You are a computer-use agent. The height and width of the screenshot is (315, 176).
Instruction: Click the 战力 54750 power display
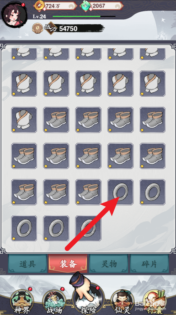pos(74,28)
